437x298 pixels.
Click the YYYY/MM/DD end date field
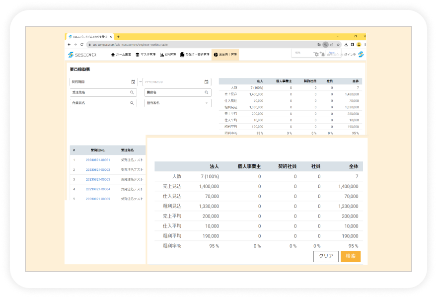(x=178, y=82)
